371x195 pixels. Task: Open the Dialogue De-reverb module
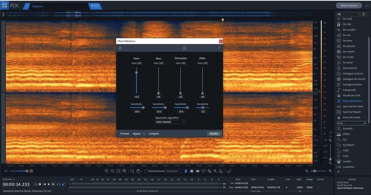pyautogui.click(x=354, y=79)
